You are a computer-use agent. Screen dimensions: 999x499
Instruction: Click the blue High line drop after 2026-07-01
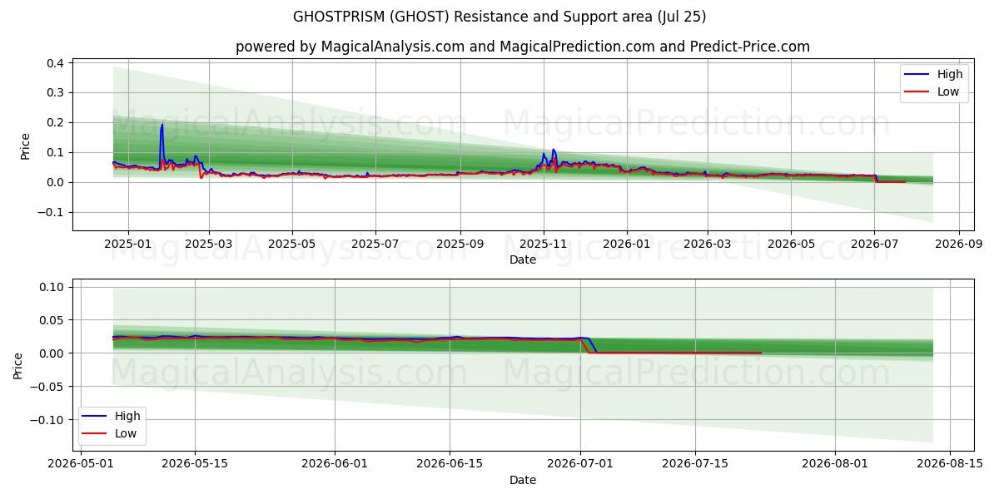pyautogui.click(x=592, y=345)
